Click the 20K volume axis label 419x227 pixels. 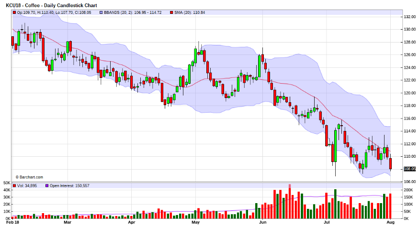pos(7,205)
